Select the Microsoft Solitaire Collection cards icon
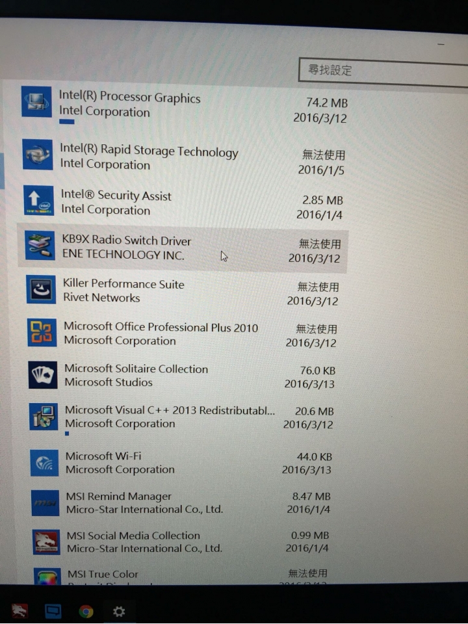Screen dimensions: 468x624 pyautogui.click(x=43, y=375)
